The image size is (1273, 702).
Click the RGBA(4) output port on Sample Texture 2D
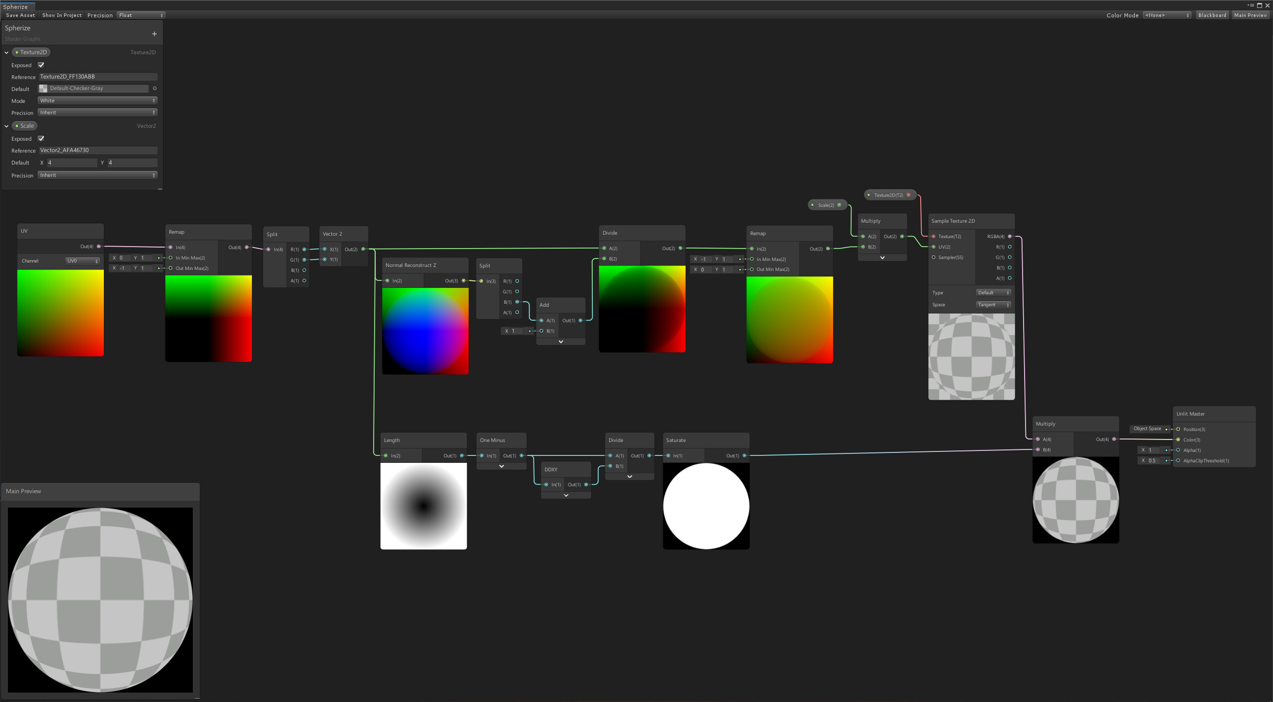point(1009,237)
